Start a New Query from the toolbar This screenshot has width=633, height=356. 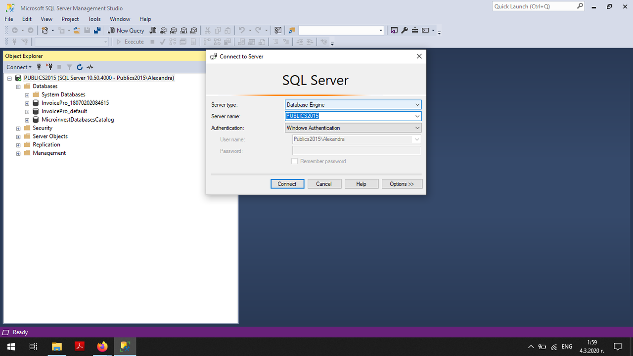tap(126, 30)
